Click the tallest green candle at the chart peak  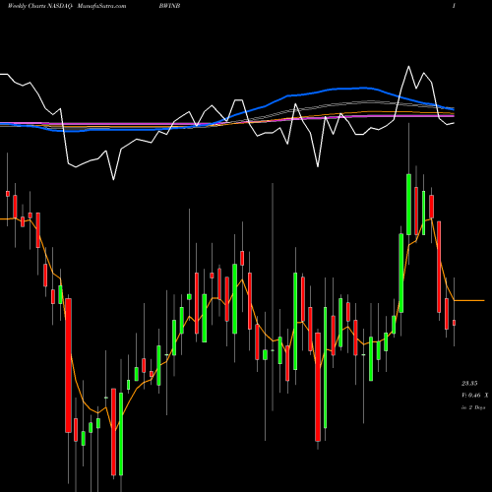408,205
